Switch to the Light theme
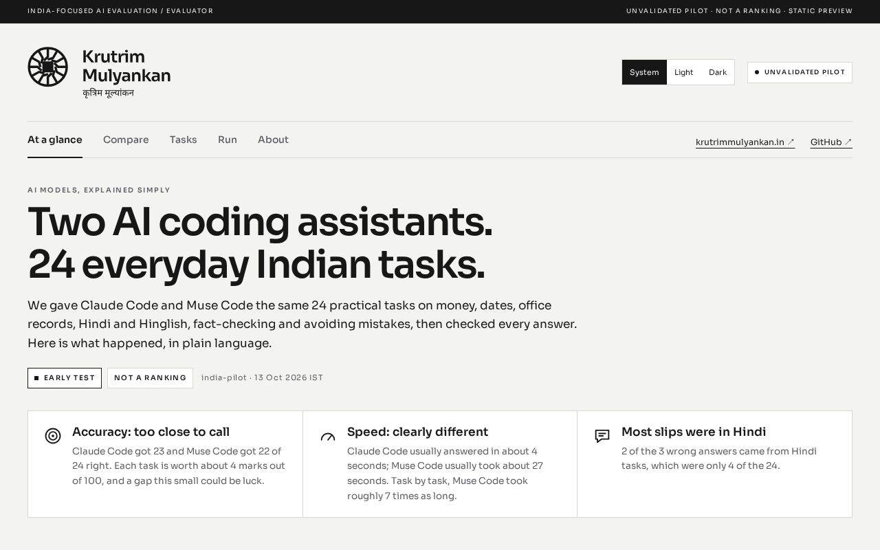Viewport: 880px width, 550px height. point(684,72)
